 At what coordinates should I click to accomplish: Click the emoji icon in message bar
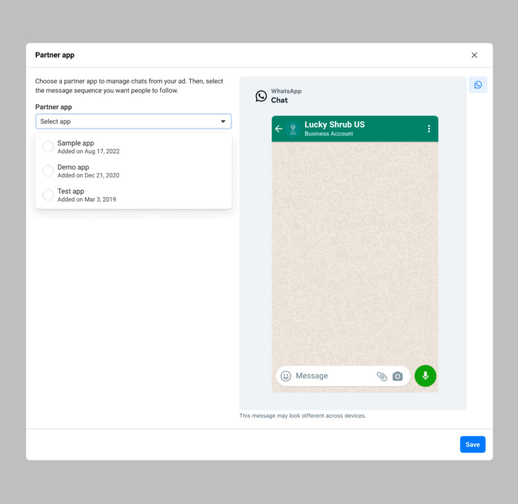tap(286, 376)
